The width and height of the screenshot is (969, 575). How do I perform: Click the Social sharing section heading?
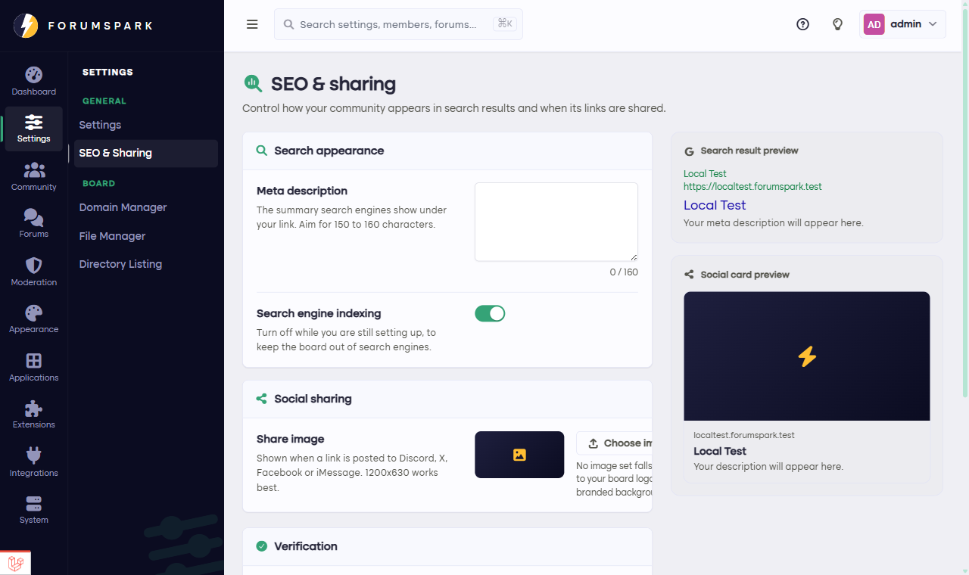pyautogui.click(x=313, y=399)
